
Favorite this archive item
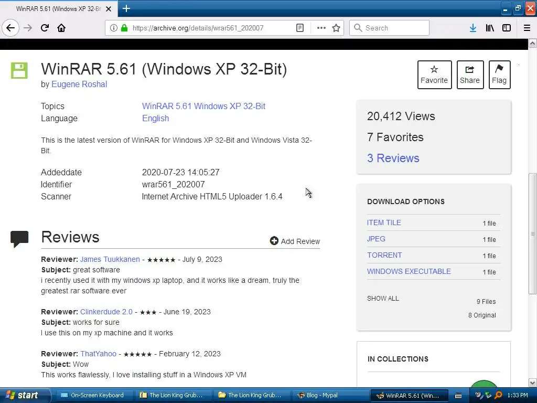pos(434,75)
